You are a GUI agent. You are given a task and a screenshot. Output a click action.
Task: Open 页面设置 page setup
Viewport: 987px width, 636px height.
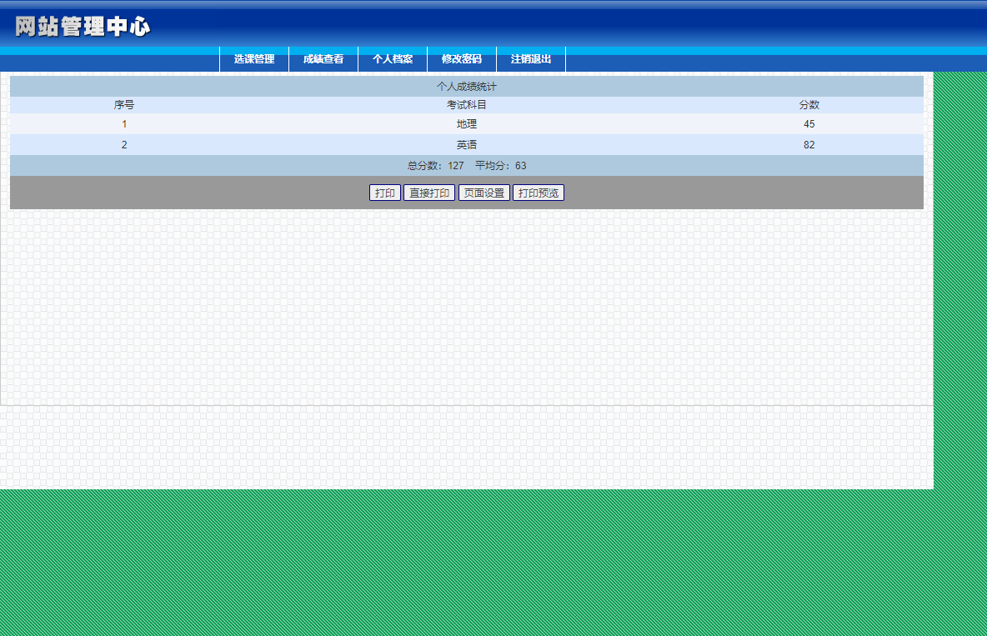[484, 193]
